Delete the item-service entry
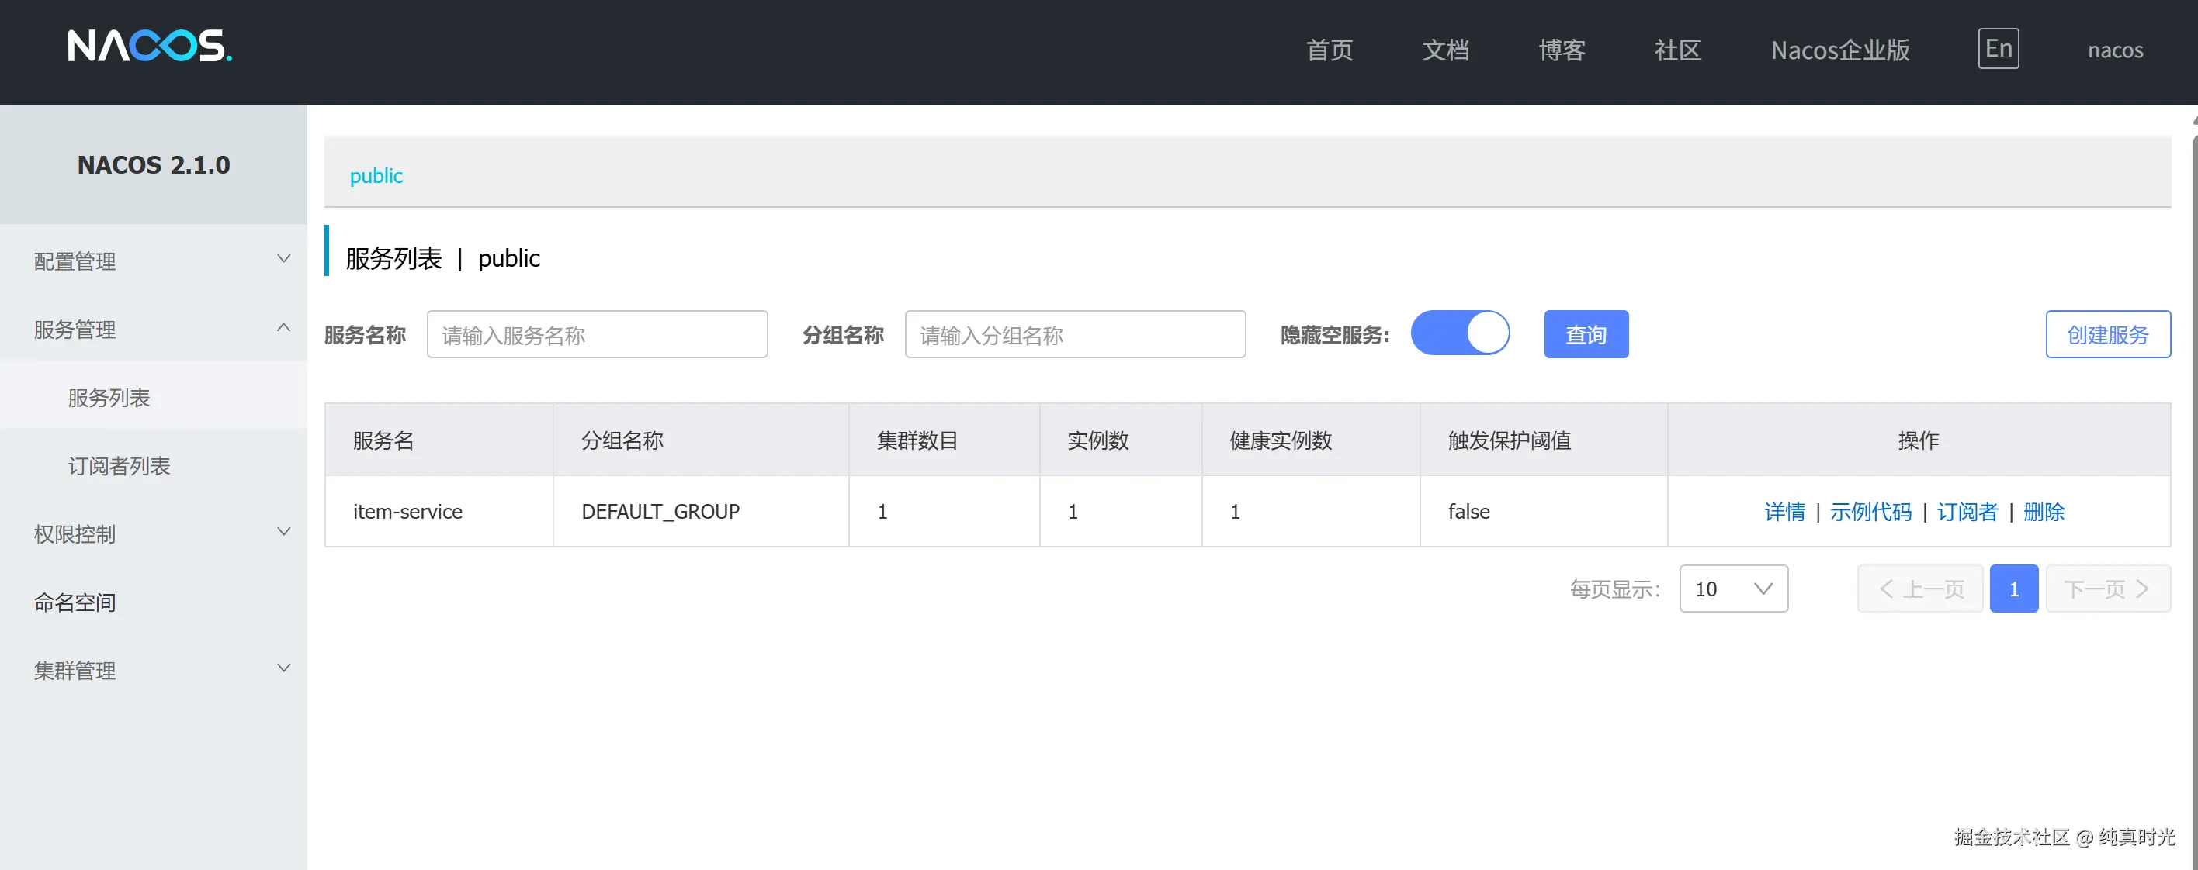The image size is (2198, 870). point(2044,511)
